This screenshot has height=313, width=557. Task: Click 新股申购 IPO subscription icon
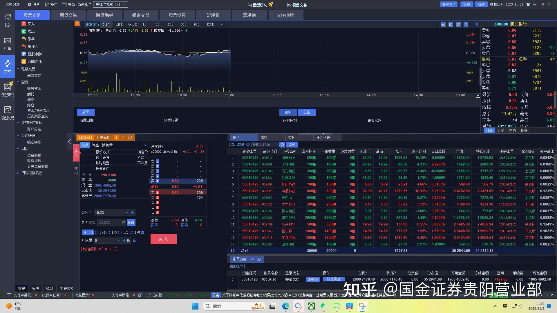24,54
